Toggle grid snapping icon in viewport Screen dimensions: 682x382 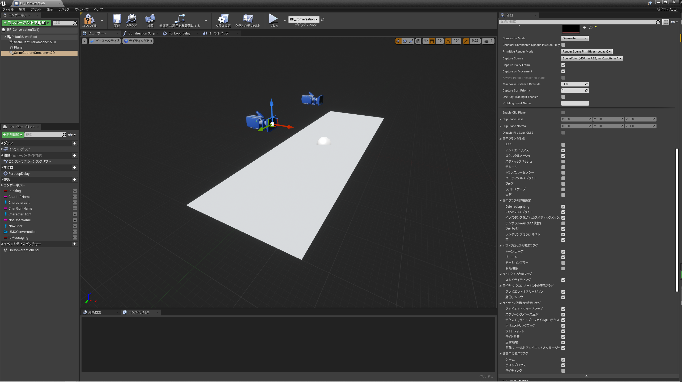[x=432, y=41]
